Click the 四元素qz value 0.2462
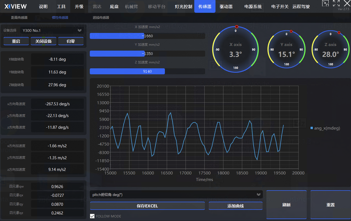 tap(57, 213)
